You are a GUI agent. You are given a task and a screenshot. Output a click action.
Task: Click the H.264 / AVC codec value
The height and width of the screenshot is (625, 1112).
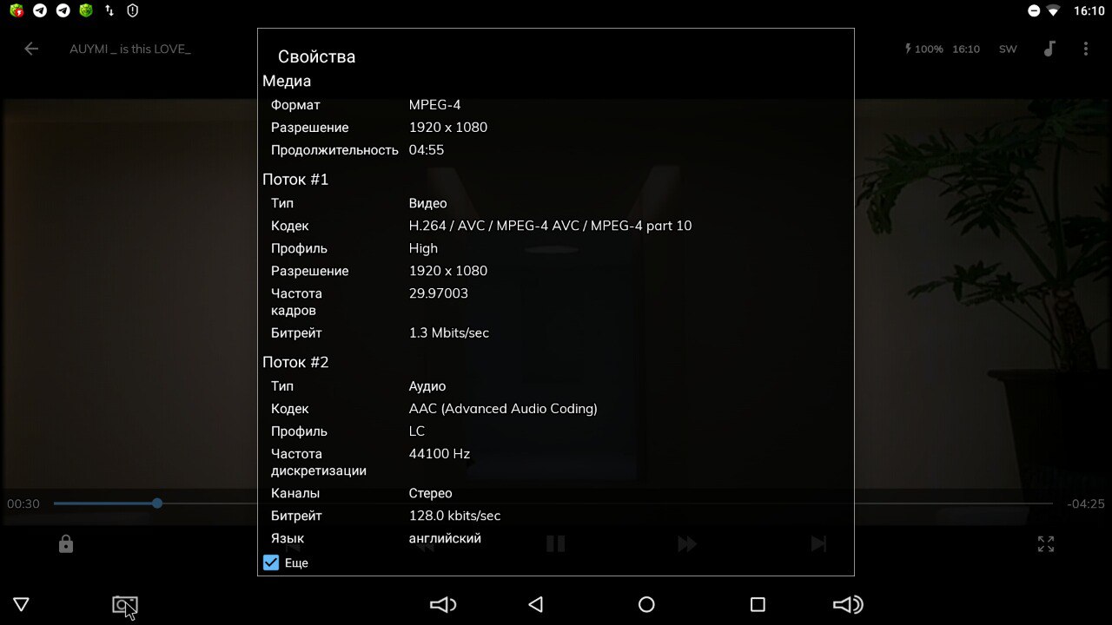tap(551, 226)
